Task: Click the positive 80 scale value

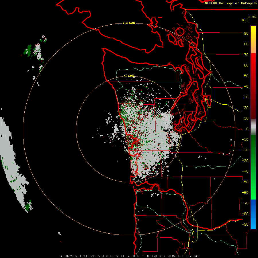Action: (246, 44)
